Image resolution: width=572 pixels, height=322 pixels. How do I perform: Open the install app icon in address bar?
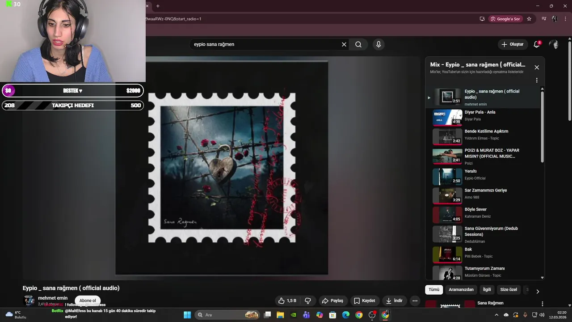click(482, 19)
